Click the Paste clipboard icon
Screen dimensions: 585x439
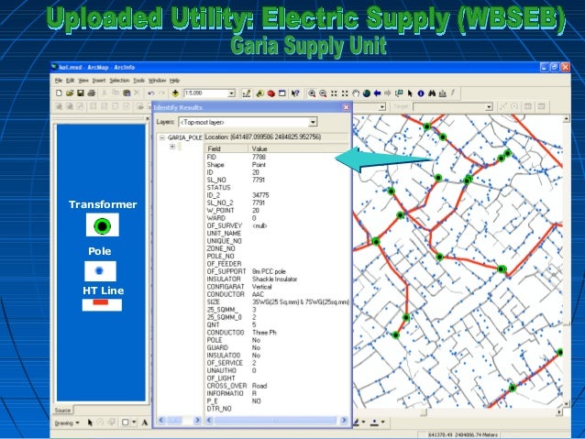tap(127, 93)
